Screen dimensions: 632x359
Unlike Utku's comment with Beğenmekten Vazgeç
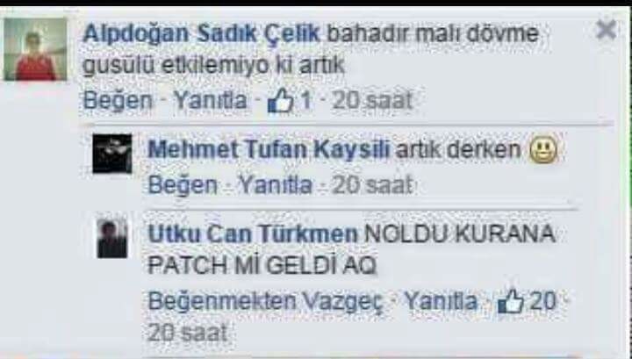click(266, 301)
